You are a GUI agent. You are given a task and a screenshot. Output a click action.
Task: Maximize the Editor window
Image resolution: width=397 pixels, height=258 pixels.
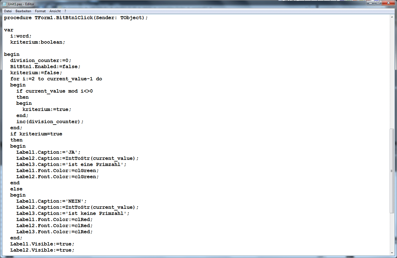(x=378, y=3)
